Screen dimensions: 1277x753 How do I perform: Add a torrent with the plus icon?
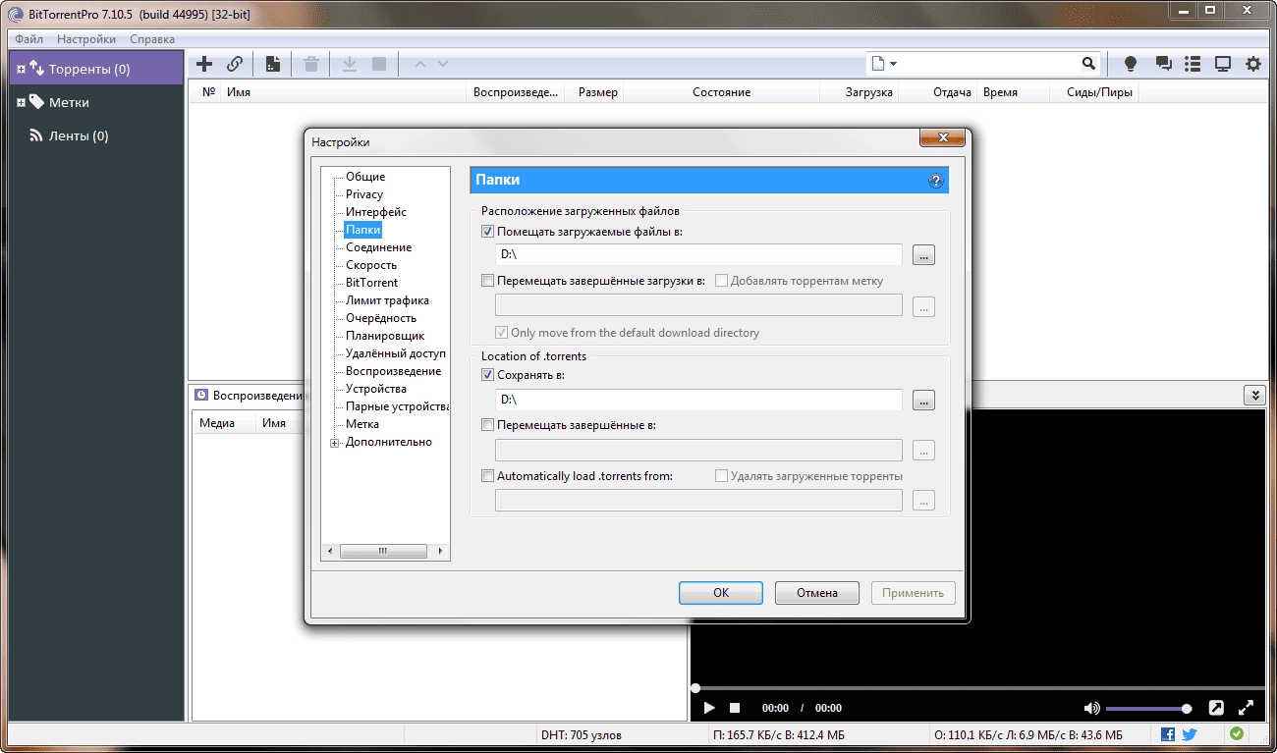(204, 64)
